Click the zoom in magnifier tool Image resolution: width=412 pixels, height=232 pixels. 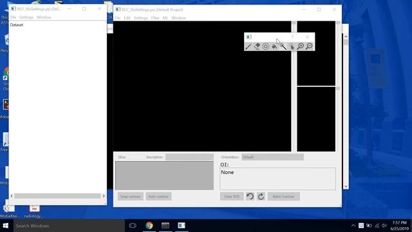301,46
